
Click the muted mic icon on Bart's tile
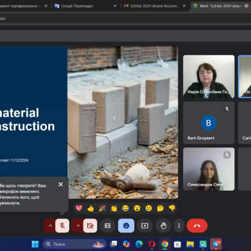tap(227, 109)
